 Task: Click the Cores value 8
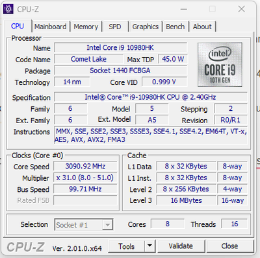pos(168,224)
